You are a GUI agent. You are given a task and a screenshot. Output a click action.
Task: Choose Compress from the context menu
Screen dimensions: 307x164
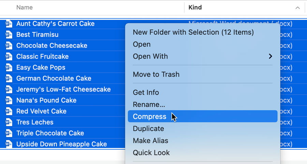150,117
